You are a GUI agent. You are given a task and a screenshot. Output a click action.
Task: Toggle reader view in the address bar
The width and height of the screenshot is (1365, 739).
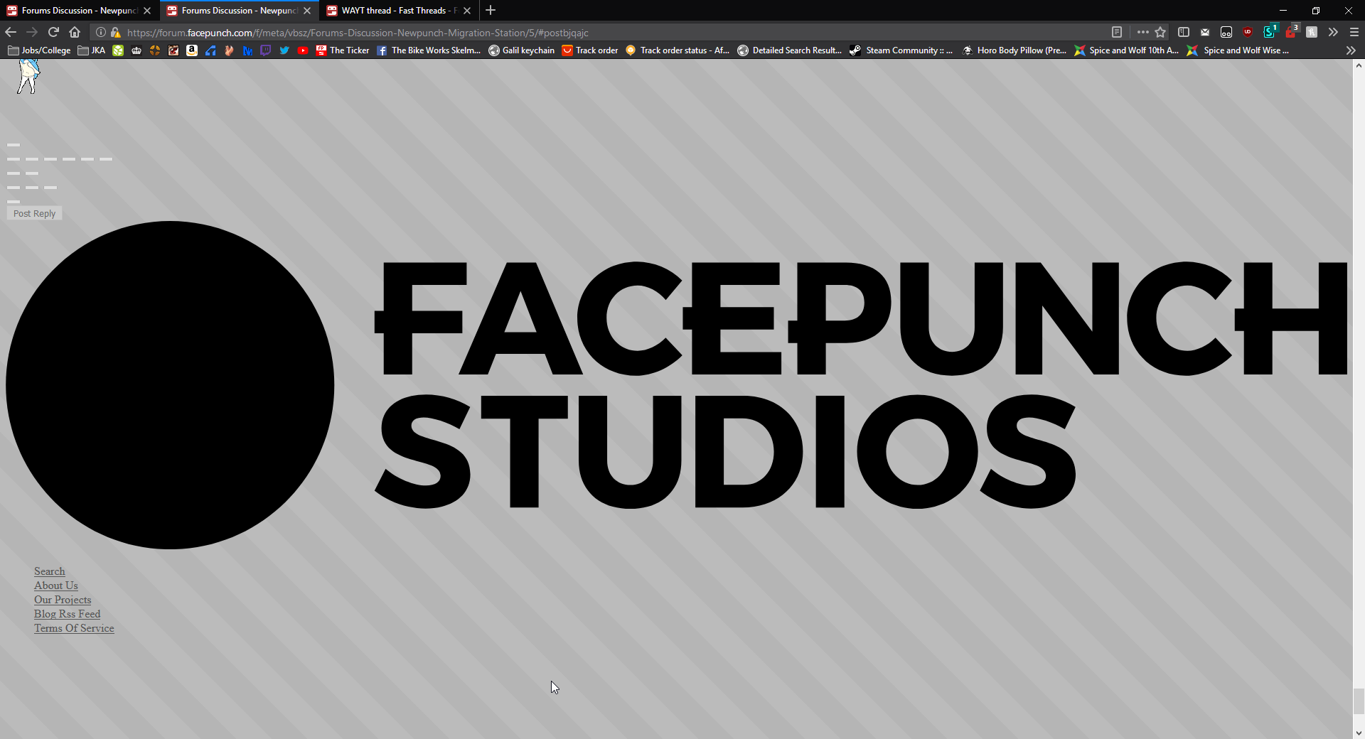pyautogui.click(x=1117, y=32)
